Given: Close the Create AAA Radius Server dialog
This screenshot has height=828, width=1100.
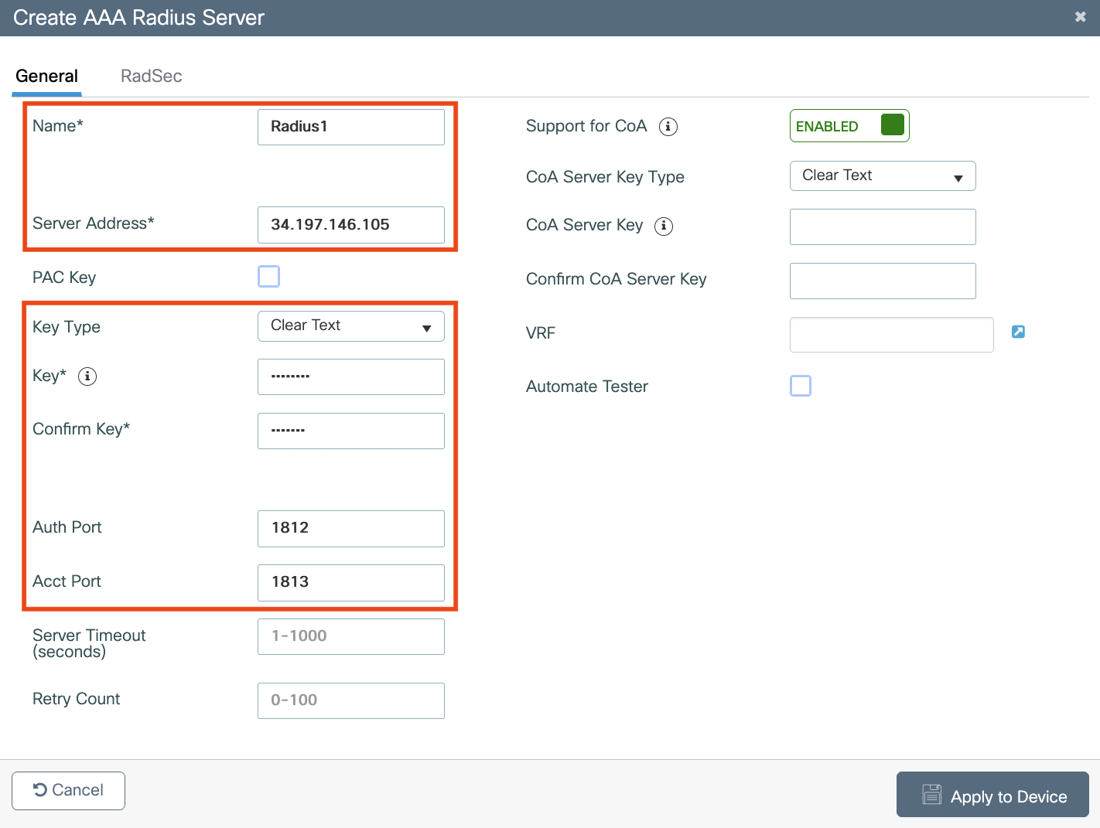Looking at the screenshot, I should (x=1080, y=17).
